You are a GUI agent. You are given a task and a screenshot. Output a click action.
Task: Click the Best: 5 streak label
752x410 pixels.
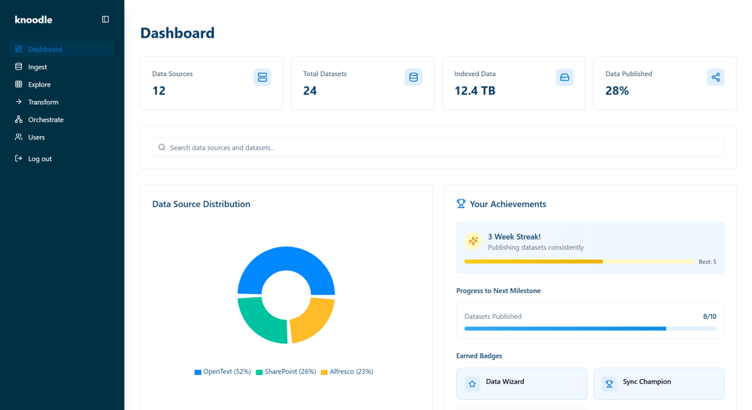(708, 262)
